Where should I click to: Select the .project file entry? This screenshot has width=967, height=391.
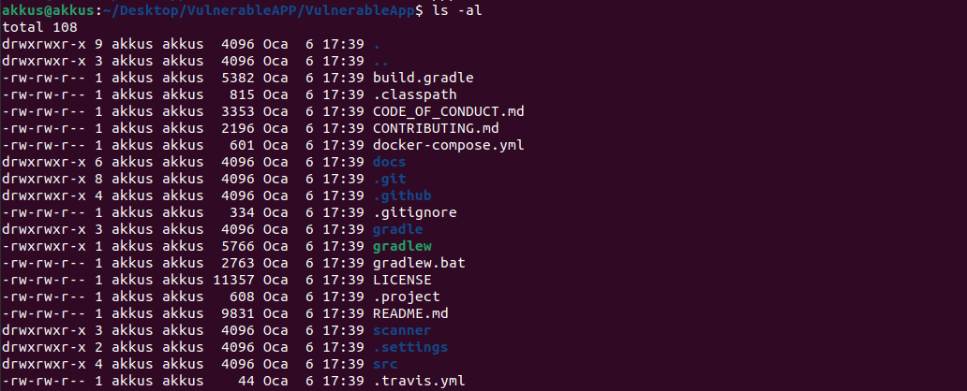[406, 297]
